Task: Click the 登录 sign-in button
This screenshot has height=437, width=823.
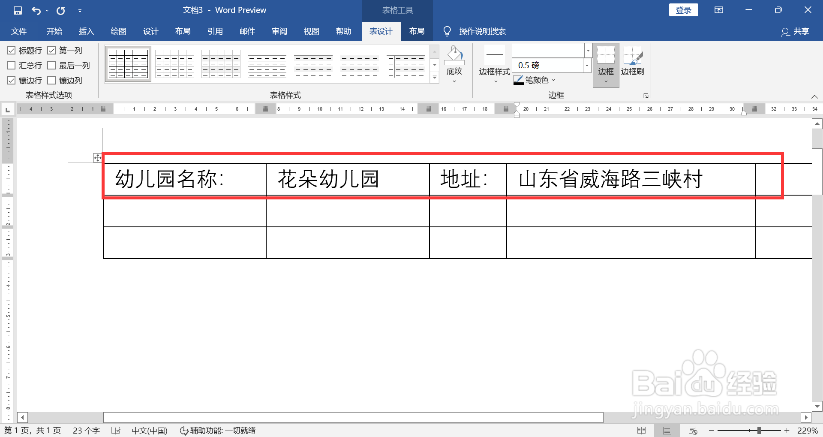Action: pos(683,10)
